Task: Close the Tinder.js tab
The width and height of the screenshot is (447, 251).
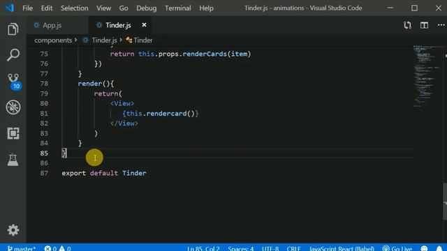Action: pyautogui.click(x=145, y=25)
